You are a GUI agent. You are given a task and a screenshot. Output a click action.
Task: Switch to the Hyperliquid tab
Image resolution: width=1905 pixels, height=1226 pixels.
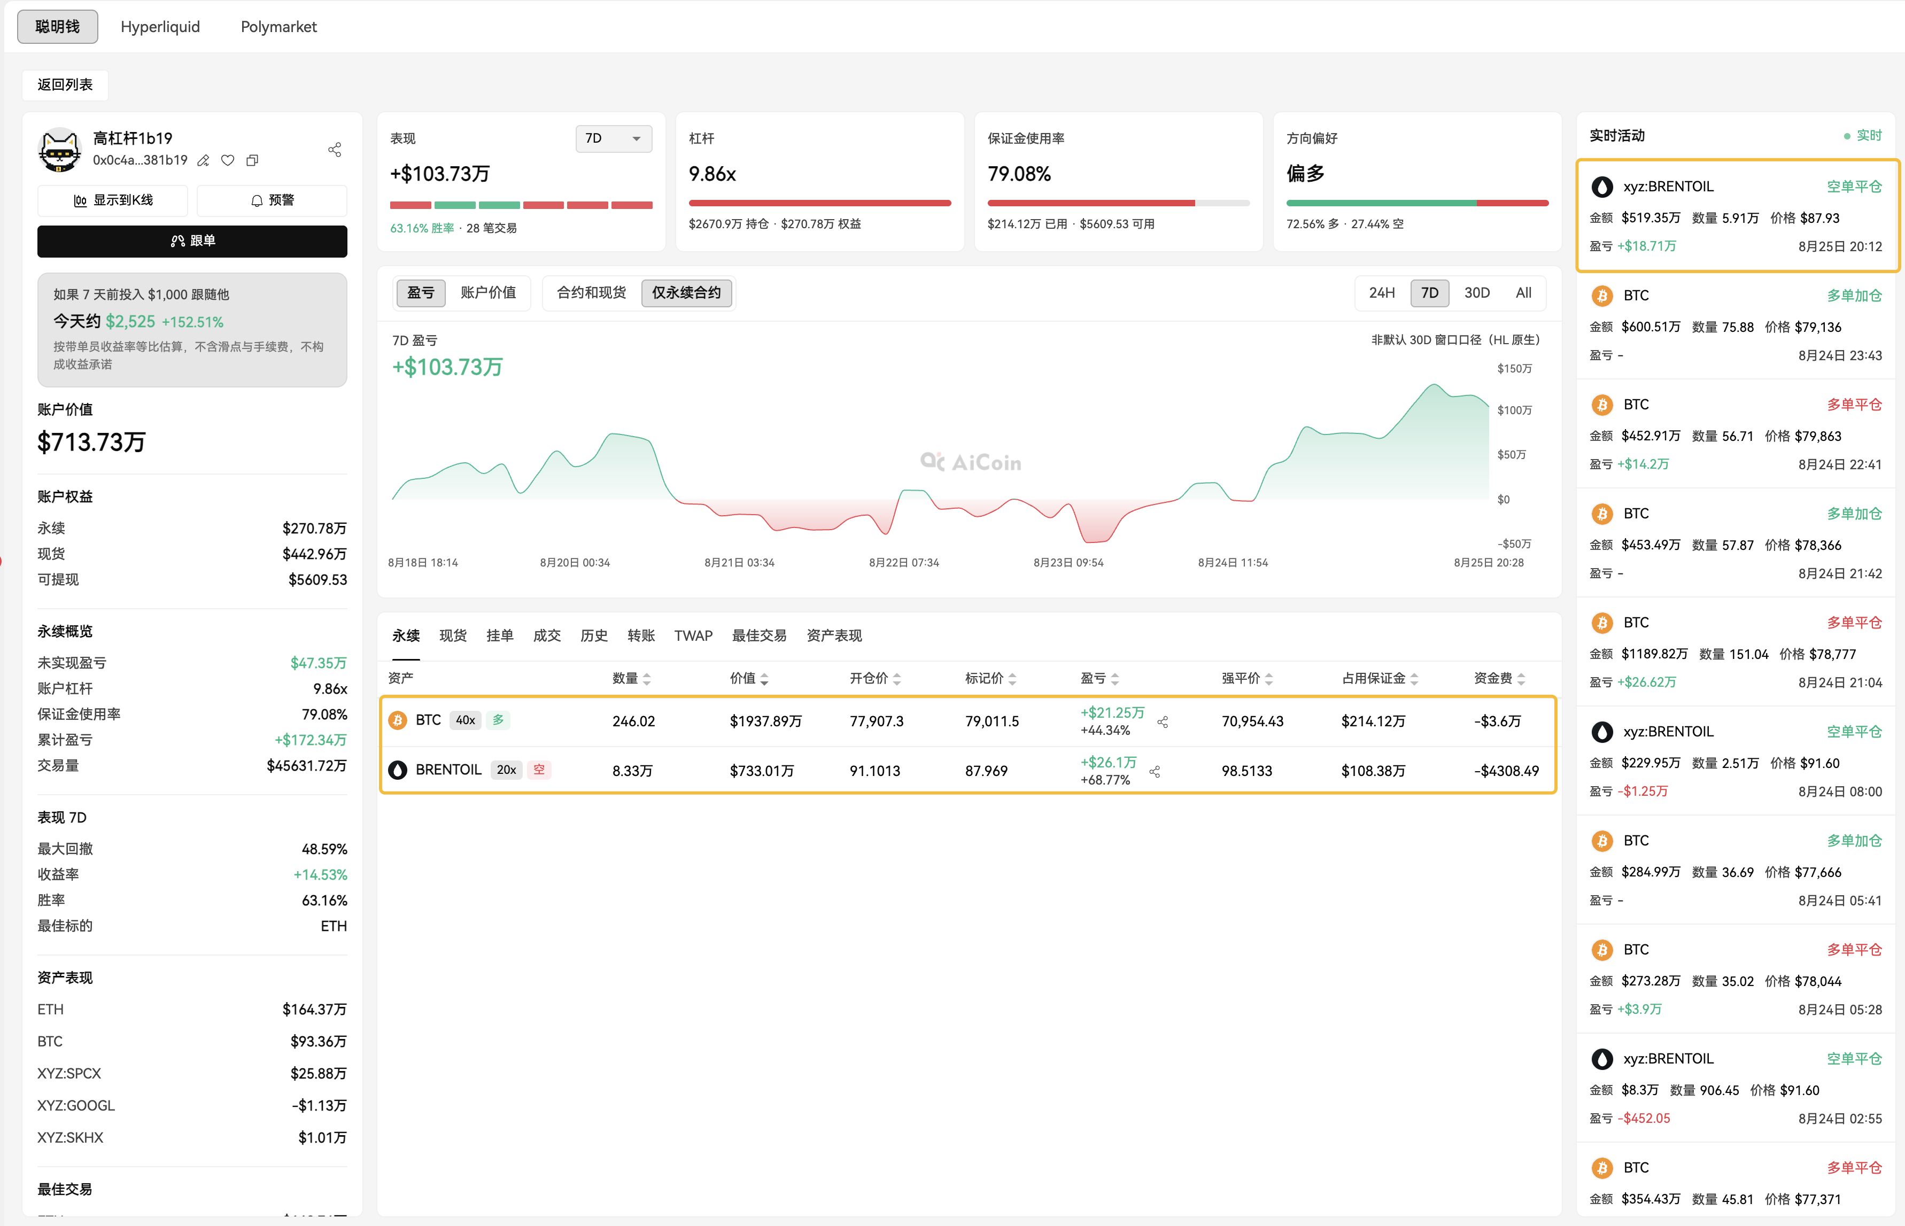coord(160,27)
